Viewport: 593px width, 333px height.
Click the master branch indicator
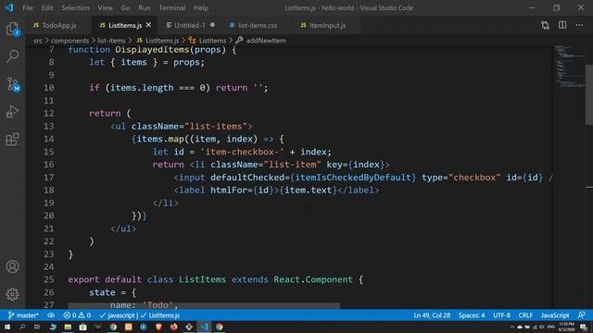(23, 315)
